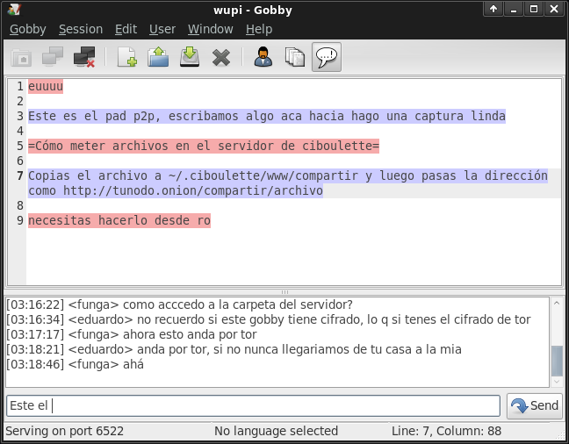The image size is (569, 444).
Task: Create a new document via toolbar icon
Action: [x=126, y=58]
